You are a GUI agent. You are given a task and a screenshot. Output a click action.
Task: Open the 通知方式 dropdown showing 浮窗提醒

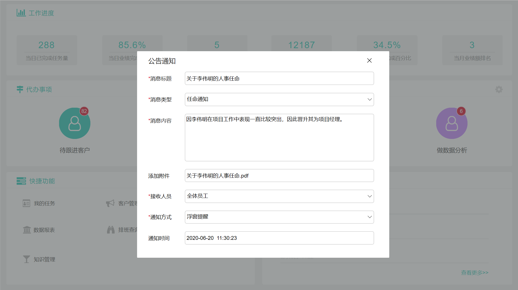pyautogui.click(x=279, y=217)
